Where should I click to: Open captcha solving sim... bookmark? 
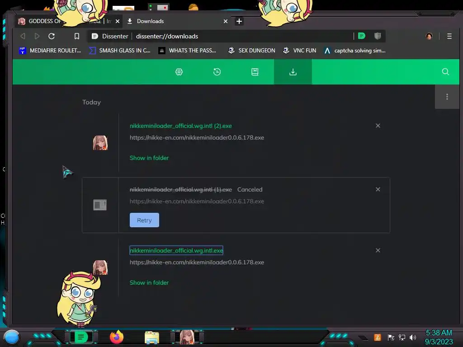click(354, 51)
